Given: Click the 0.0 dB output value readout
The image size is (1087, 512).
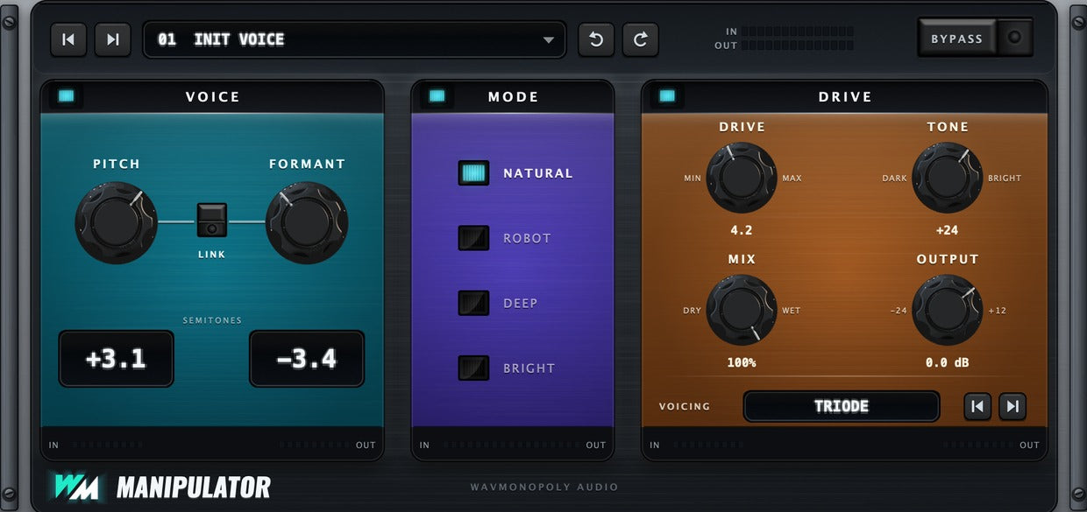Looking at the screenshot, I should click(948, 362).
